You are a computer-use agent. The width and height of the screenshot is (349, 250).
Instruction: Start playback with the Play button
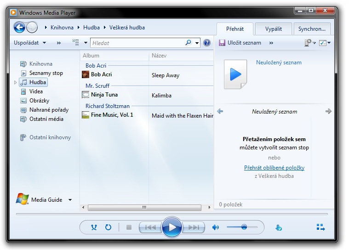click(x=172, y=227)
